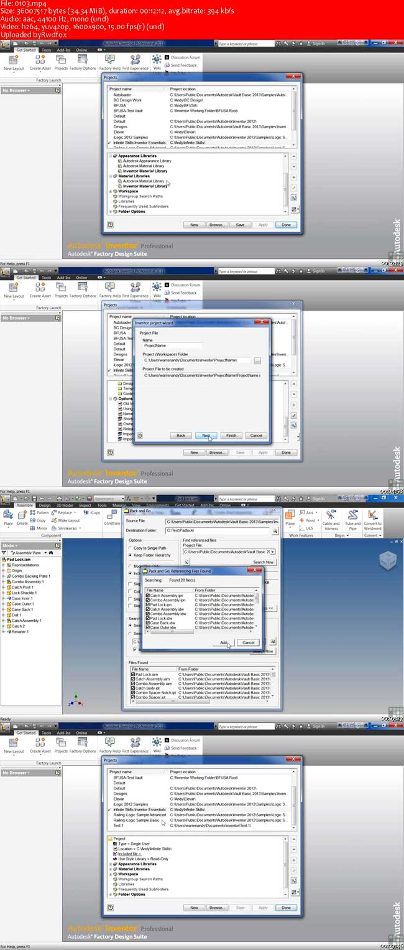This screenshot has height=950, width=404.
Task: Select the Autodesk Appearance Library tree item
Action: [x=147, y=161]
